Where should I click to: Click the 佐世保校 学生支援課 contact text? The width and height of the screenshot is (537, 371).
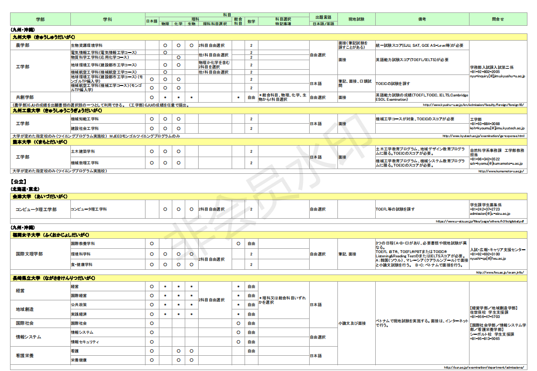(x=489, y=312)
